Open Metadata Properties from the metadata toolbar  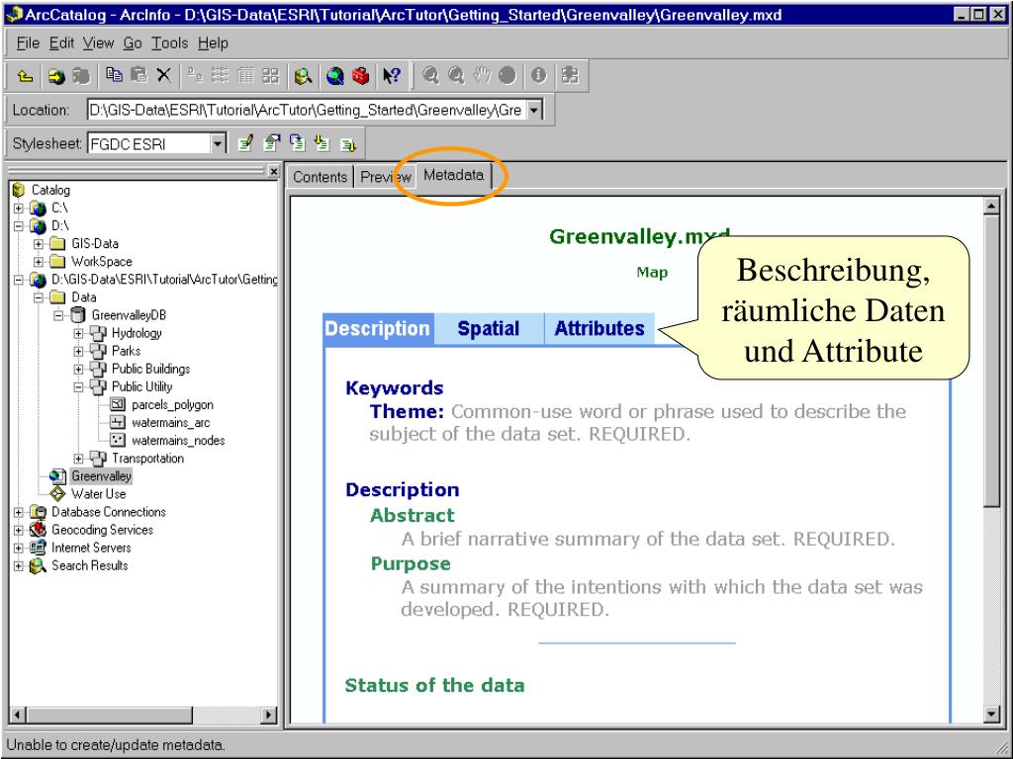tap(272, 143)
